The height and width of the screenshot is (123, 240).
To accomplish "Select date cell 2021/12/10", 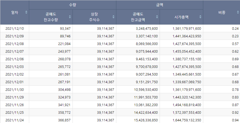I will click(15, 29).
